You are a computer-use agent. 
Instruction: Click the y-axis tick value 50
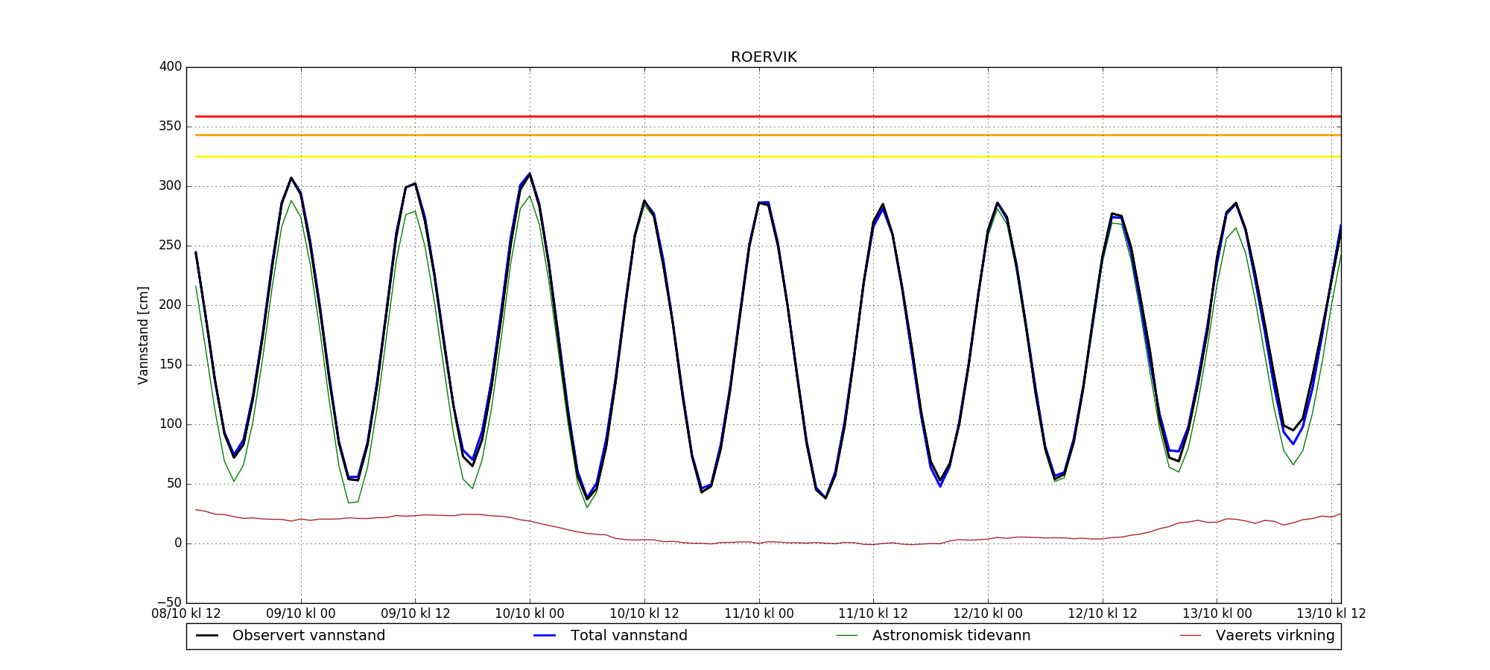point(174,484)
